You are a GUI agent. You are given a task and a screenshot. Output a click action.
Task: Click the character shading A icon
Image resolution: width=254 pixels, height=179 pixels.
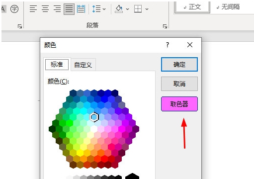tap(3, 9)
